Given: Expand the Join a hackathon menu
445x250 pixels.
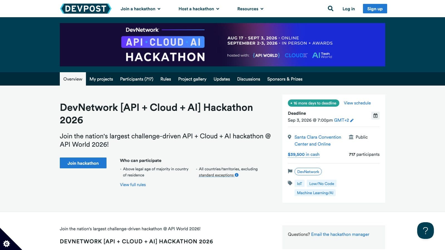Looking at the screenshot, I should coord(140,9).
